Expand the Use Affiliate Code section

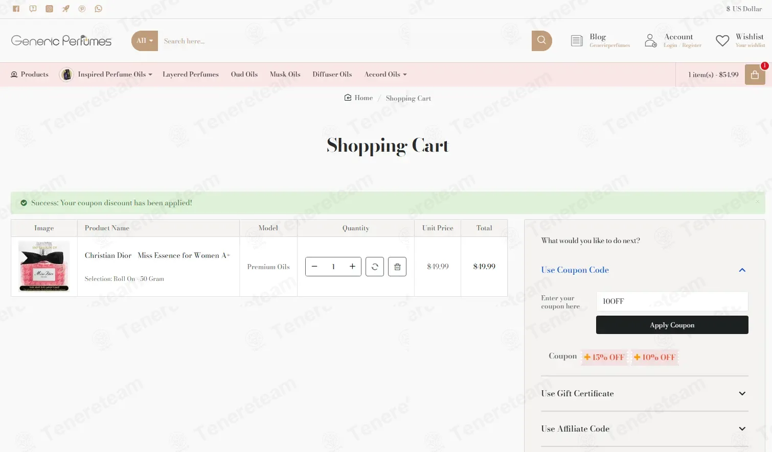(644, 429)
